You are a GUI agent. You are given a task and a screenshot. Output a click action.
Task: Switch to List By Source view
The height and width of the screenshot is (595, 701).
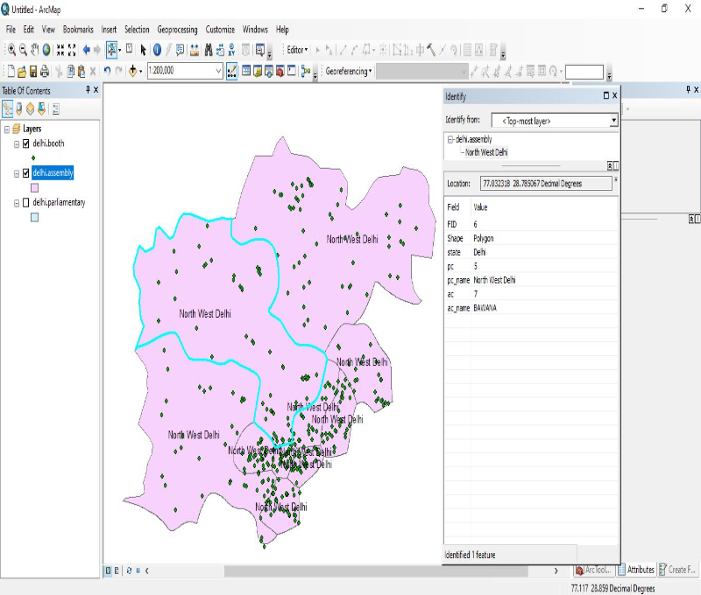tap(19, 108)
